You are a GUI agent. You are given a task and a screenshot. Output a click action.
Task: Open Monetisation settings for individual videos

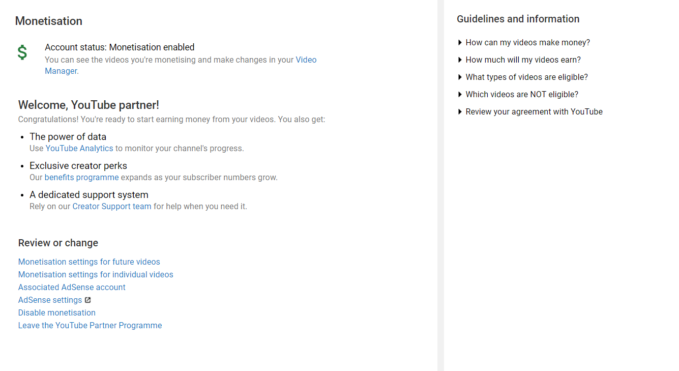coord(96,275)
